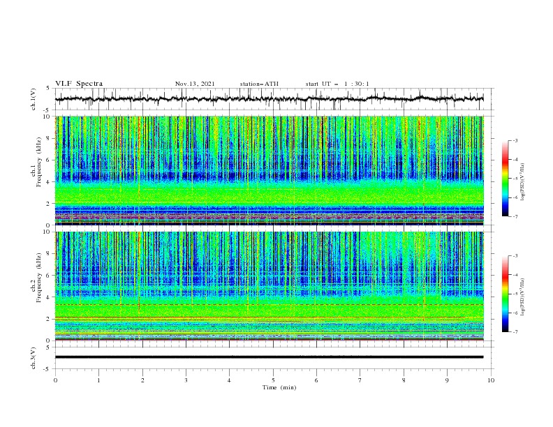Image resolution: width=553 pixels, height=427 pixels.
Task: Click the "ch.3(V)" axis label
Action: coord(34,358)
